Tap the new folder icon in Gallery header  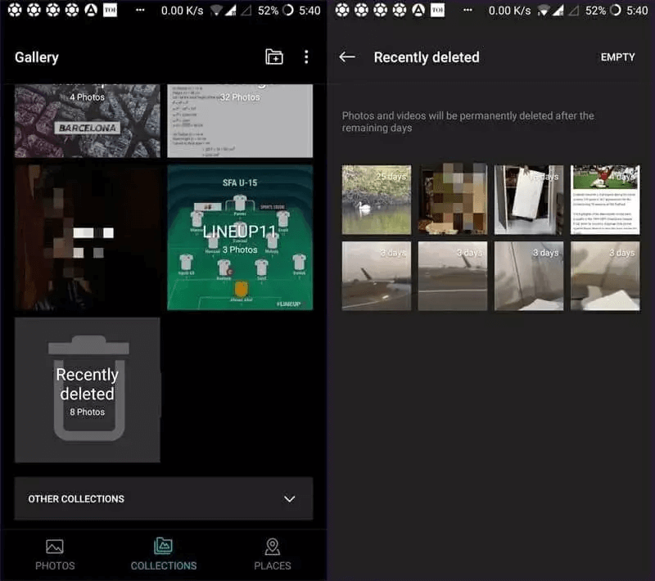(274, 56)
